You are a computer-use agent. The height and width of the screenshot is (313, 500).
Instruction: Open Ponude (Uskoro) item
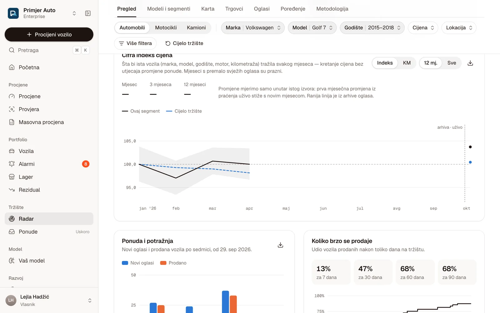(49, 232)
